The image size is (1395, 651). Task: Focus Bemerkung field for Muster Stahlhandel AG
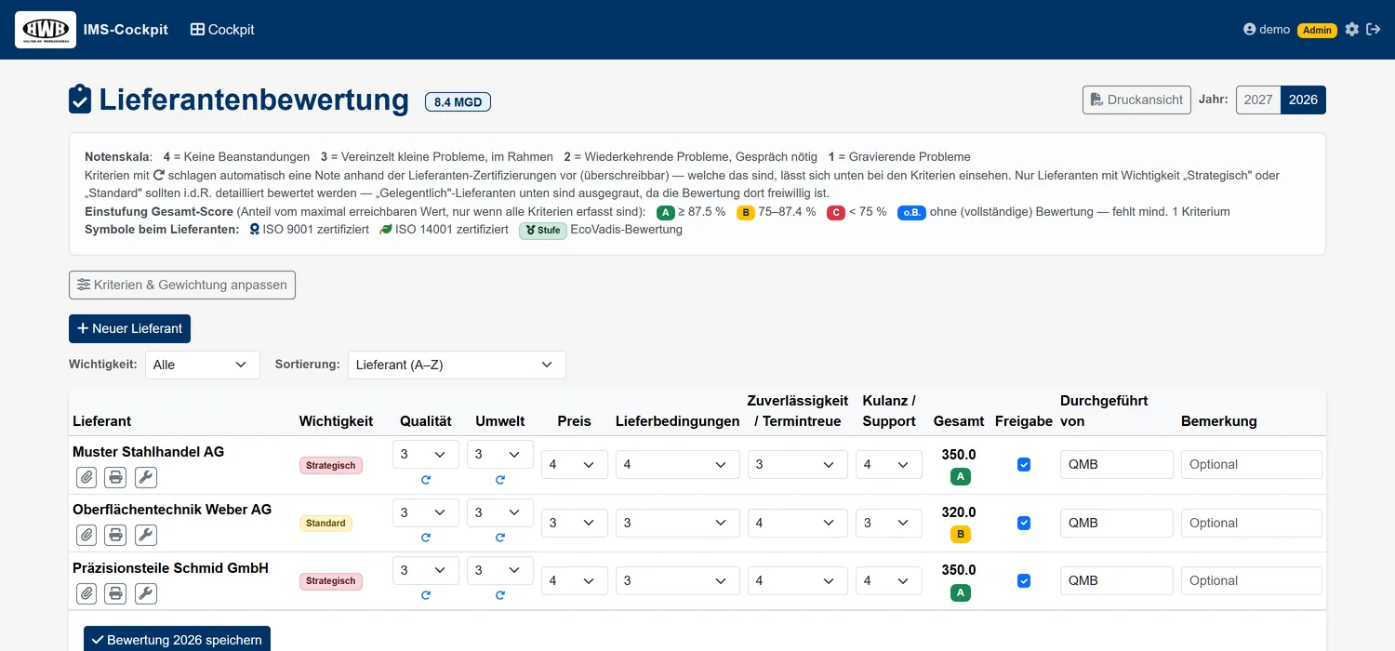(x=1252, y=465)
